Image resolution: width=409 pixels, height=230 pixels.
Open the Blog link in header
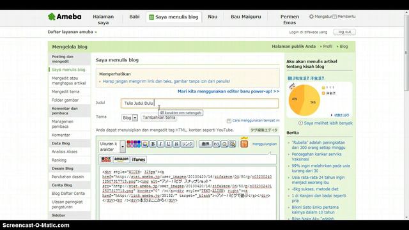(344, 47)
